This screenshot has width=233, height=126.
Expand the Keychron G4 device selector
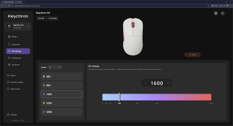(x=18, y=26)
